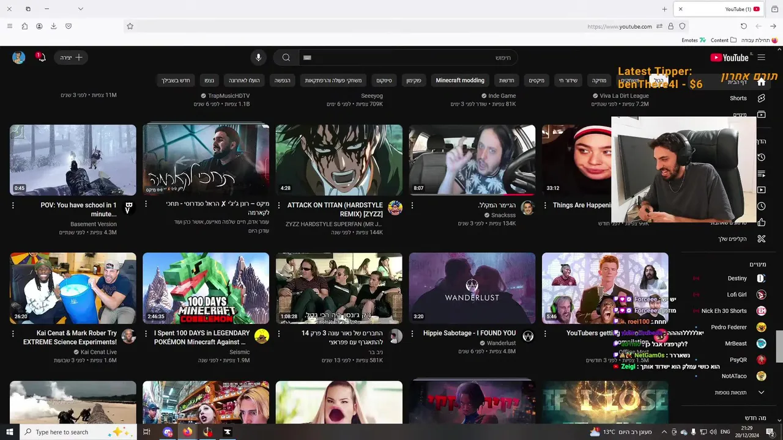Open options for ATTACK ON TITAN video
Screen dimensions: 783x440
[279, 206]
